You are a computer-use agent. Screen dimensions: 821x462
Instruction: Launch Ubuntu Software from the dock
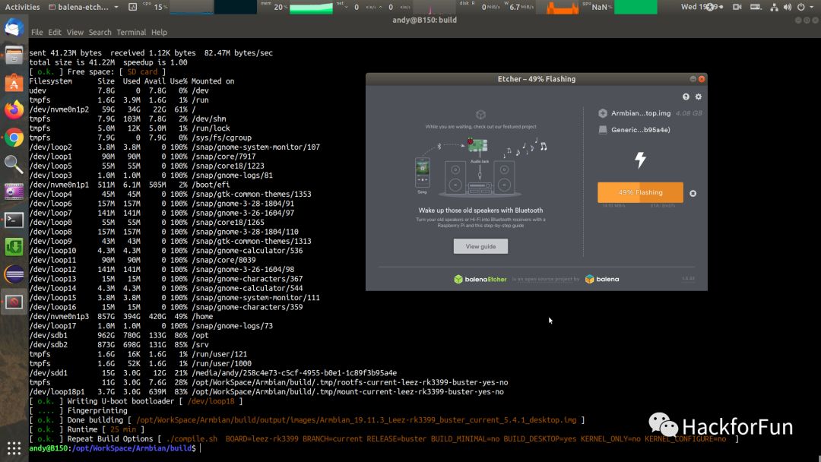[x=14, y=83]
